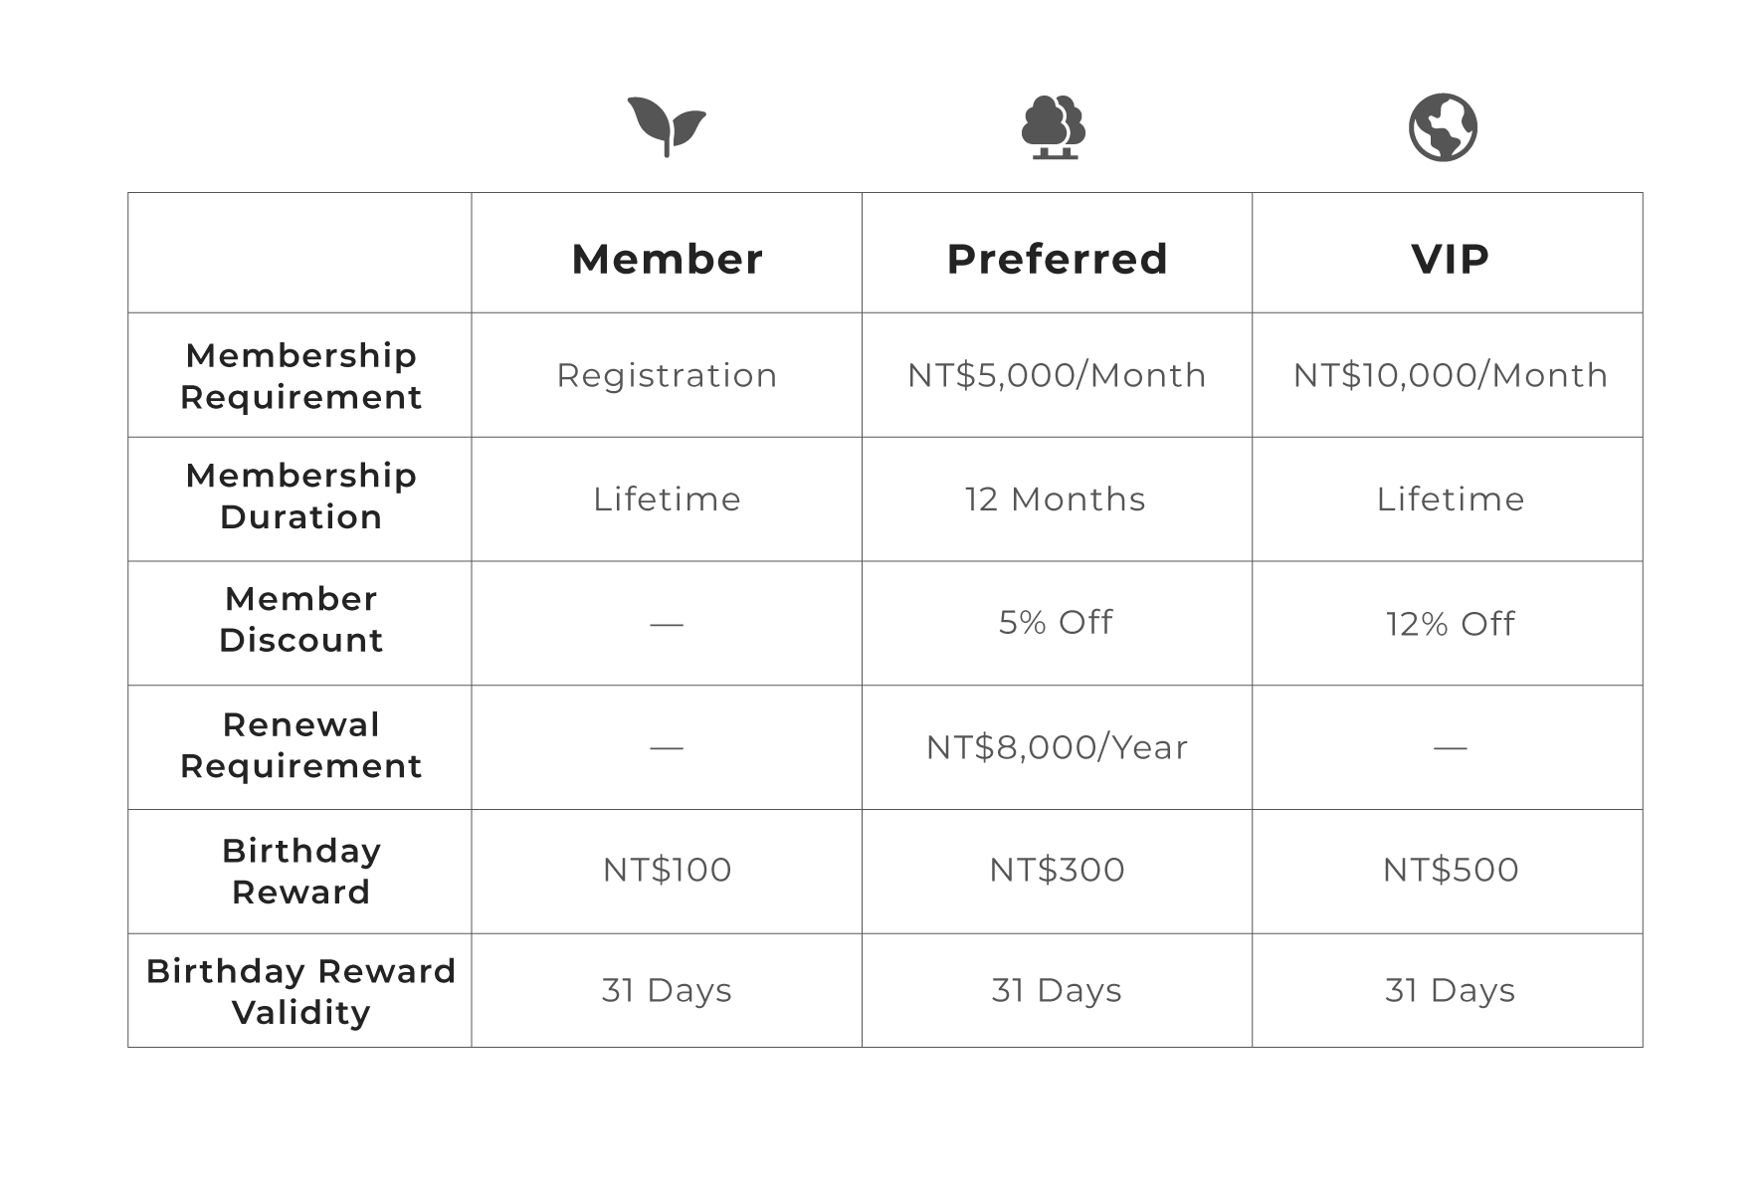The width and height of the screenshot is (1764, 1200).
Task: Click the NT$10,000/Month cell
Action: (x=1450, y=375)
